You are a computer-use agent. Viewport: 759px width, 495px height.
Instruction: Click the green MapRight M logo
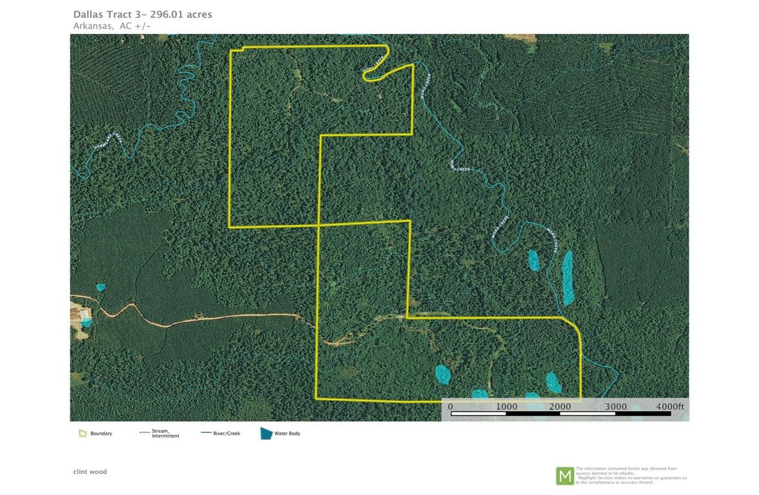[565, 476]
